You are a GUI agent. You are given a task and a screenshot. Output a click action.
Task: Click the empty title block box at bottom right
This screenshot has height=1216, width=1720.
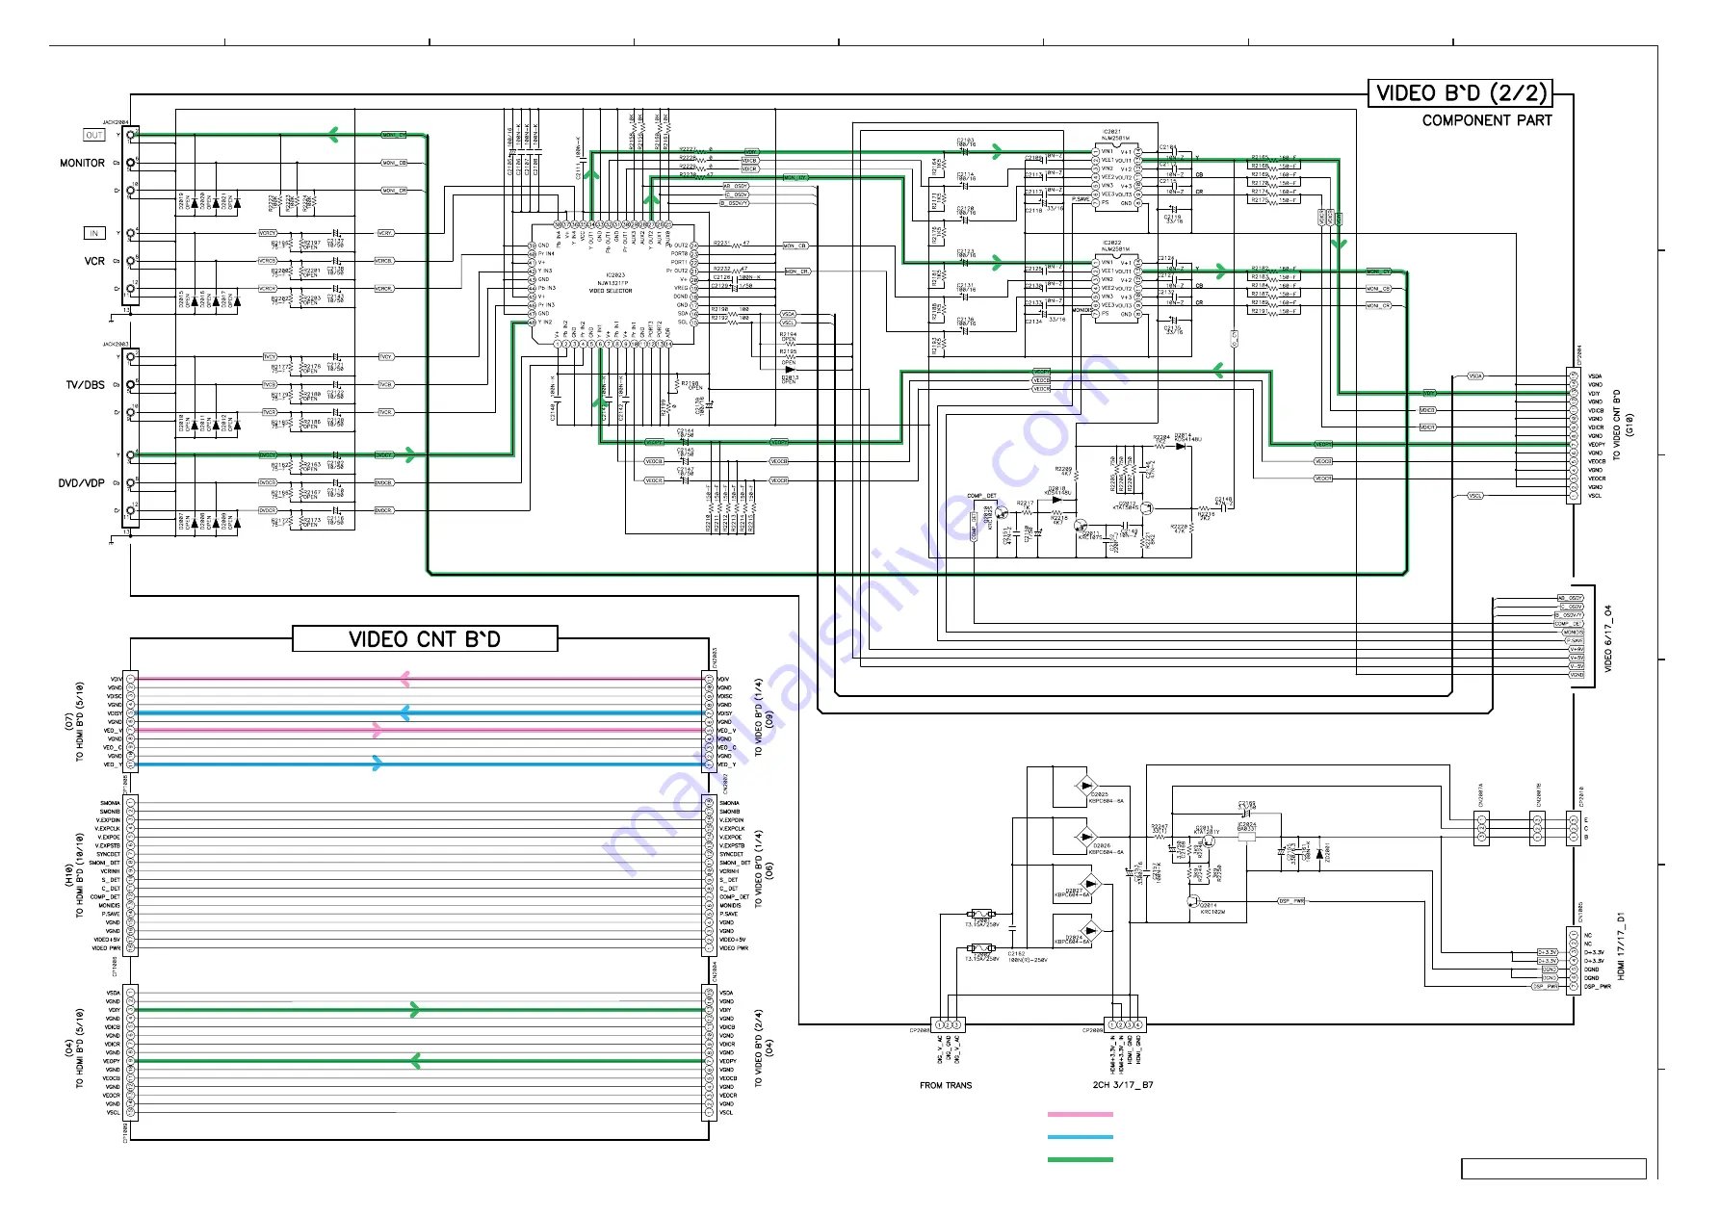point(1553,1169)
